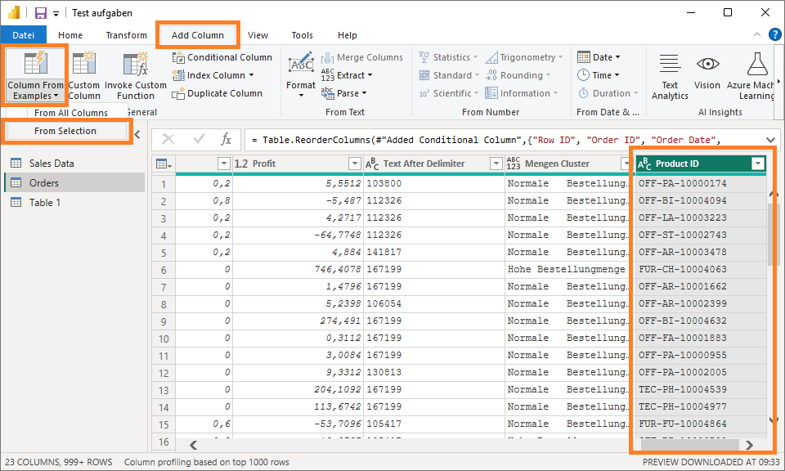The image size is (785, 471).
Task: Open the Statistics menu
Action: click(x=448, y=57)
